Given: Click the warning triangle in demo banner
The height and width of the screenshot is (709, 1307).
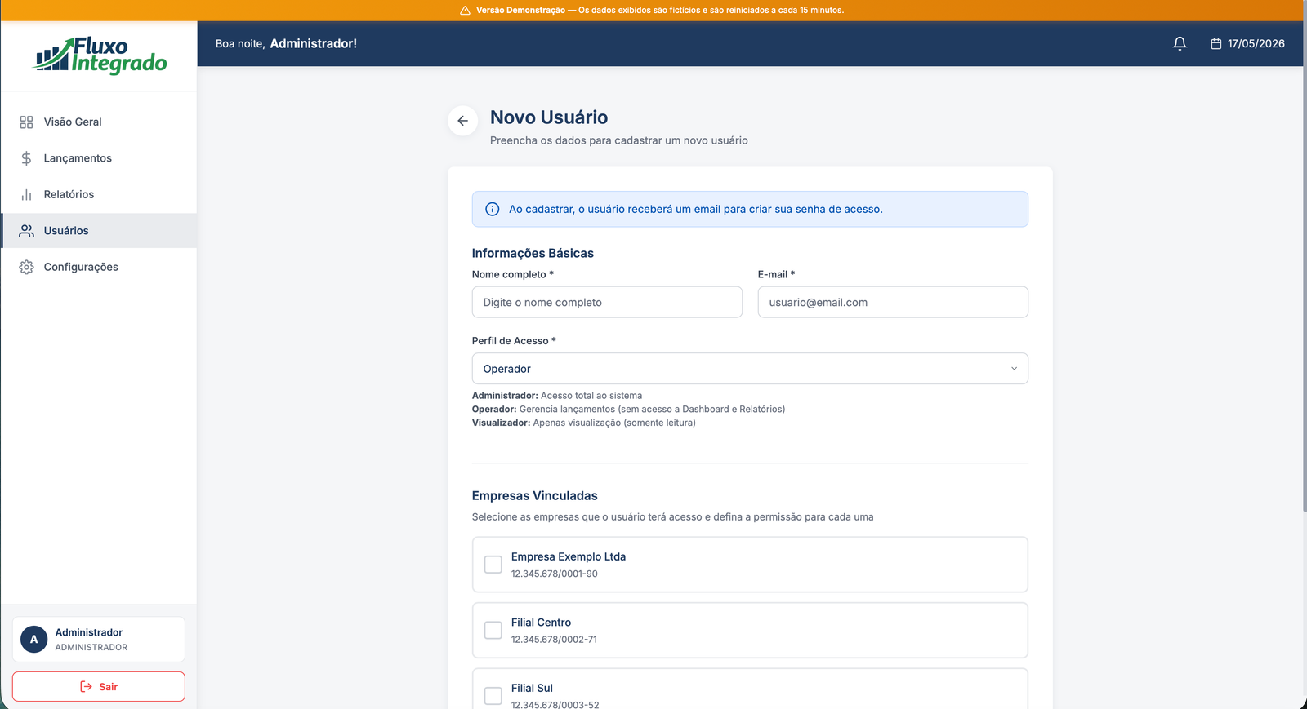Looking at the screenshot, I should (x=465, y=11).
